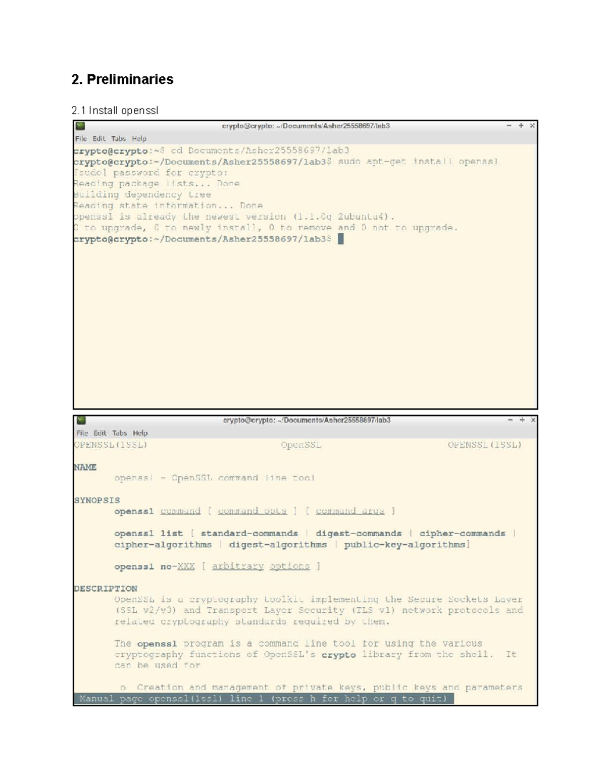Click 'sudo apt-get install openssl' command text
The image size is (606, 784).
(x=419, y=162)
